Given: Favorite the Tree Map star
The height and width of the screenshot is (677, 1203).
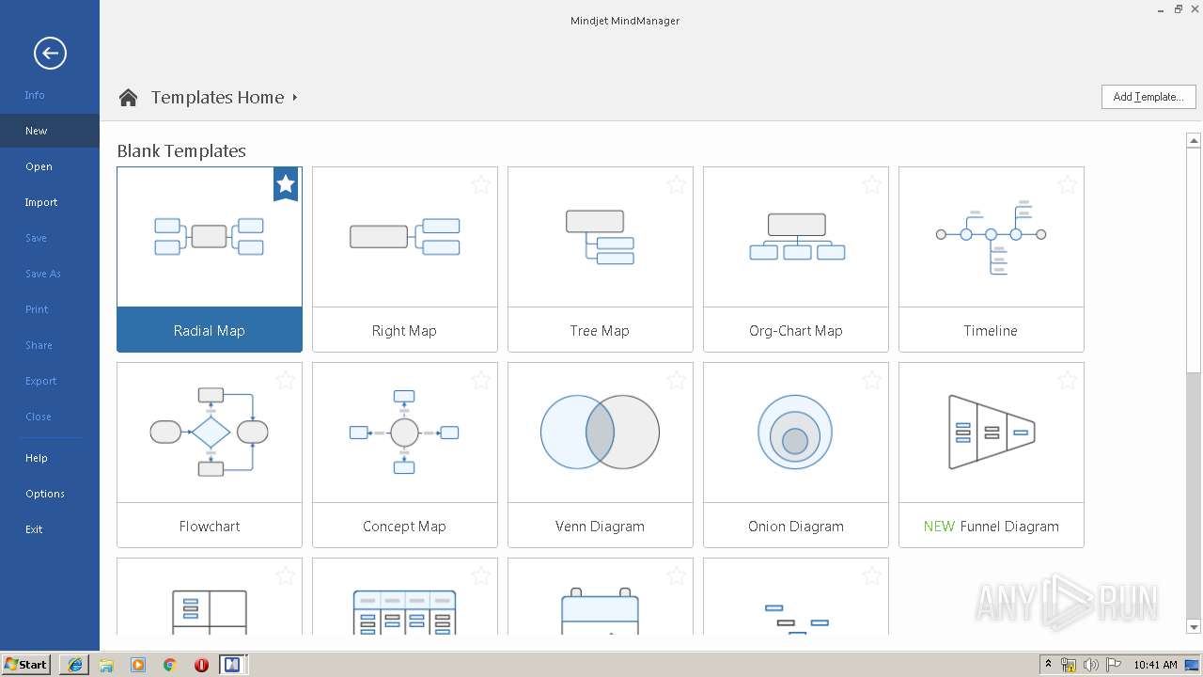Looking at the screenshot, I should [677, 185].
